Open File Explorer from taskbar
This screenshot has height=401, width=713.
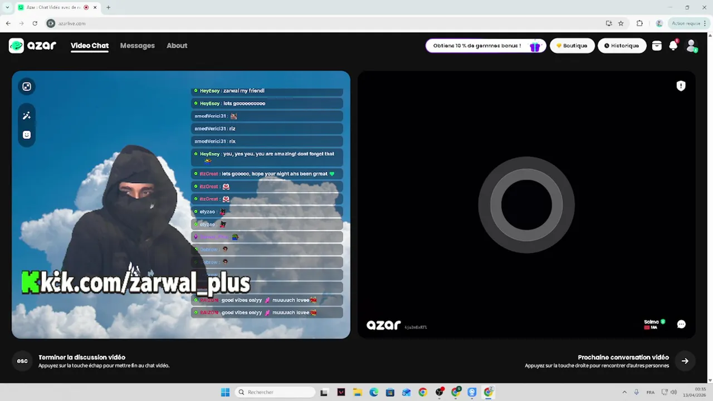click(x=357, y=392)
